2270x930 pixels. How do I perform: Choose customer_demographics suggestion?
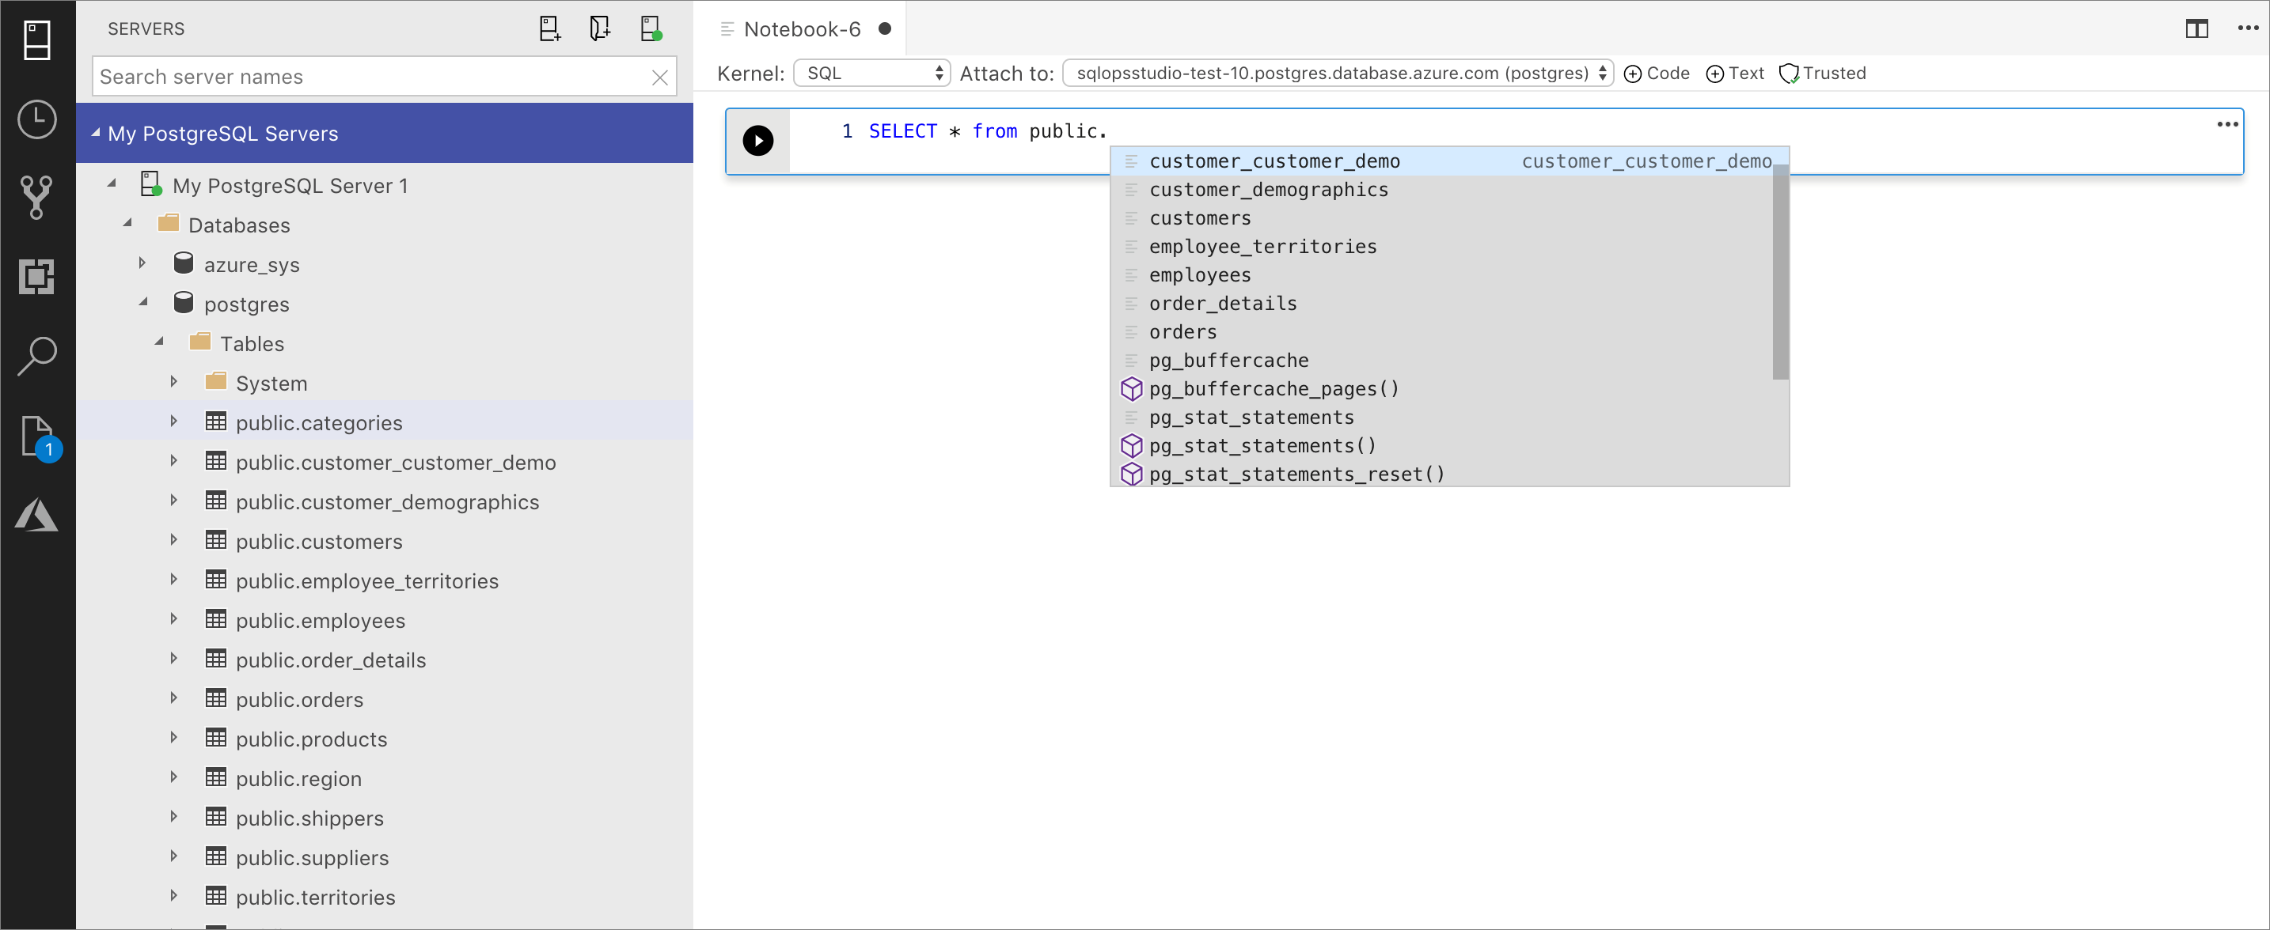pos(1441,189)
